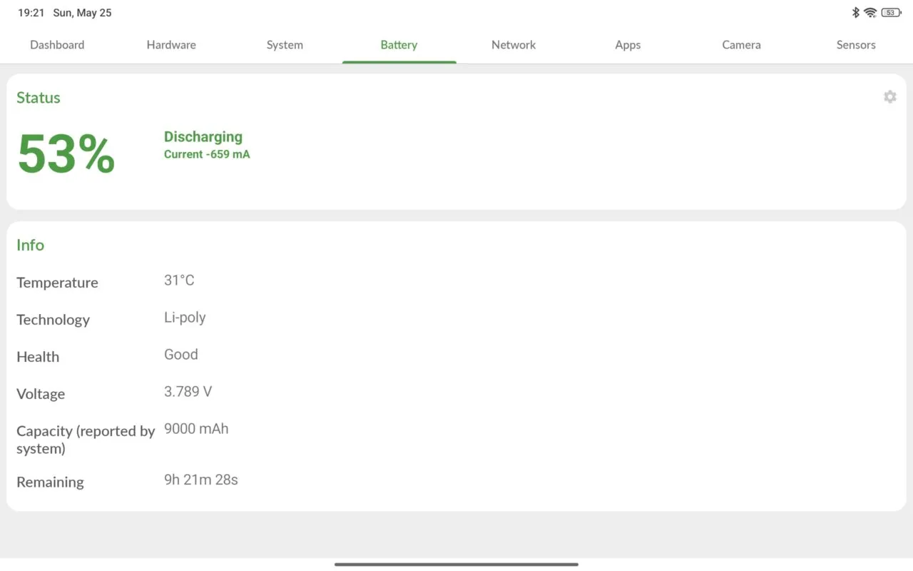Tap the Discharging status label
Image resolution: width=913 pixels, height=571 pixels.
[x=203, y=136]
